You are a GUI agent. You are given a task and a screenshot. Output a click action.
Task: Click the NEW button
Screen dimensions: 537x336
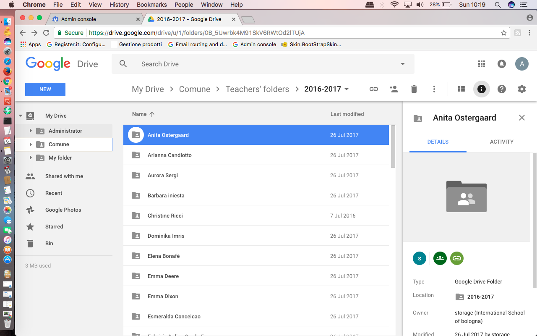click(x=45, y=89)
